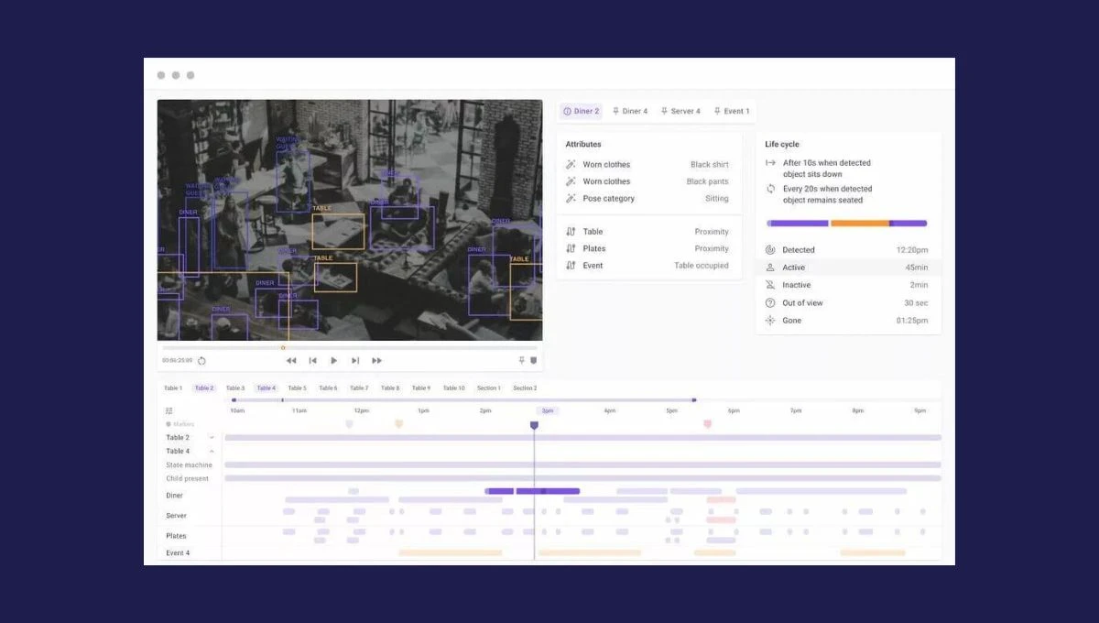1099x623 pixels.
Task: Click the wand icon beside Black shirt row
Action: coord(571,165)
